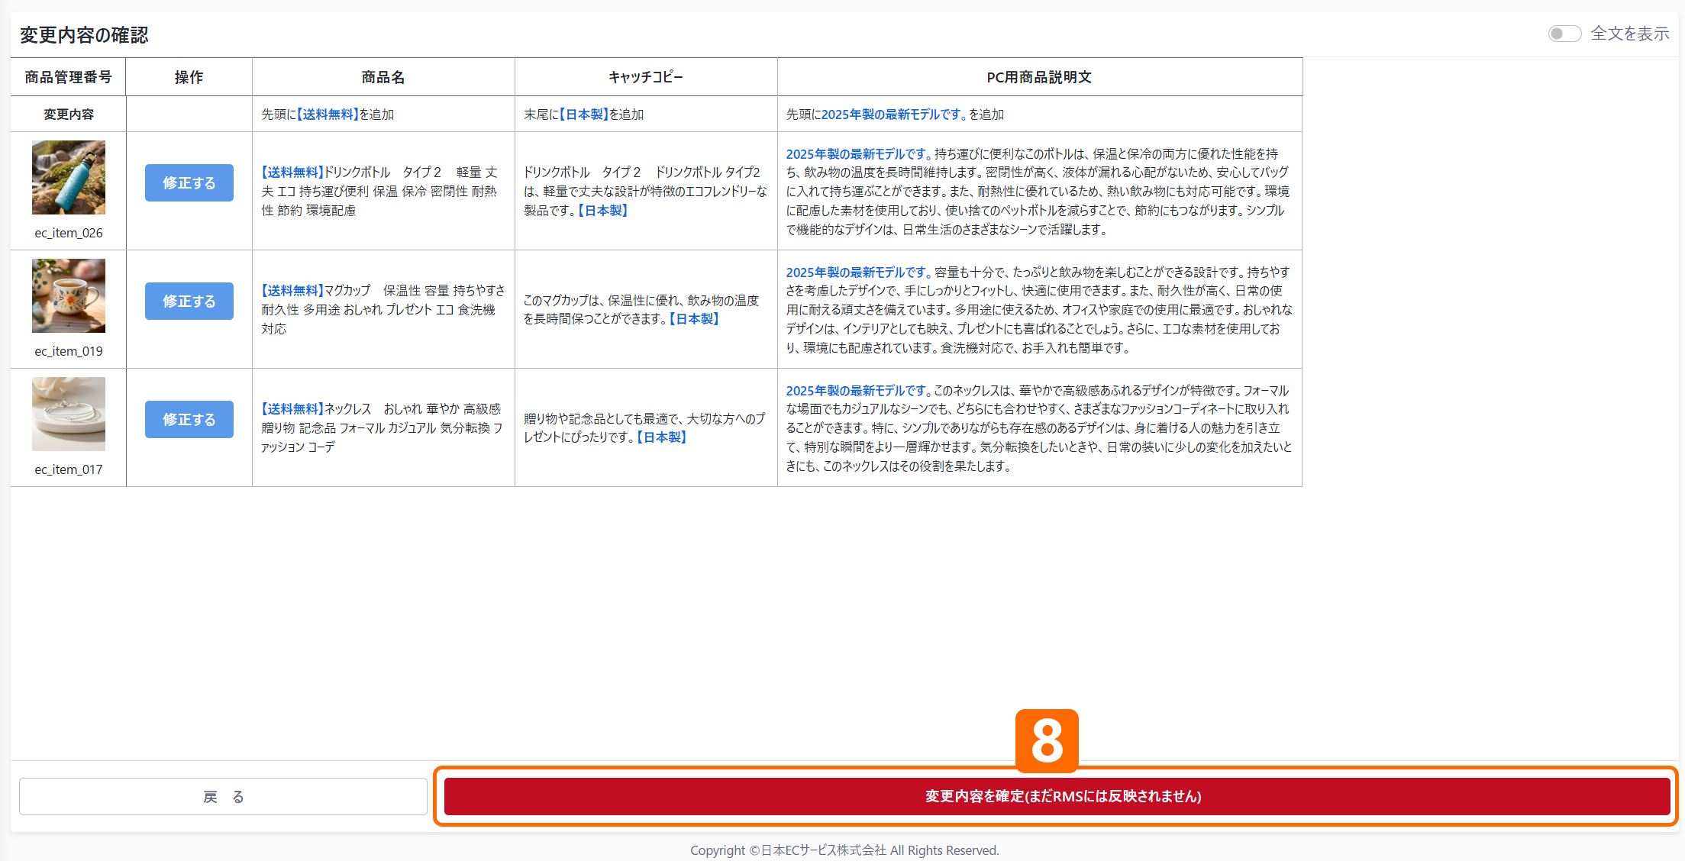Select the 商品管理番号 column header
Screen dimensions: 1685x861
click(69, 77)
